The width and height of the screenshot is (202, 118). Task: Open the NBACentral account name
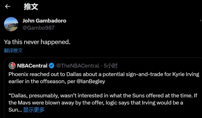click(x=32, y=65)
